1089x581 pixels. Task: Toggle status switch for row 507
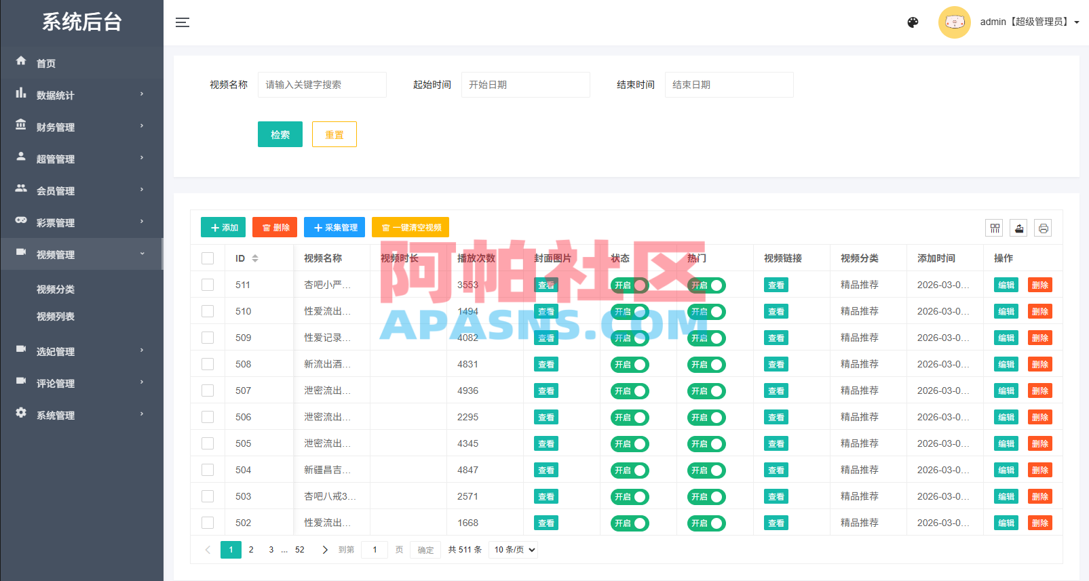click(x=630, y=391)
